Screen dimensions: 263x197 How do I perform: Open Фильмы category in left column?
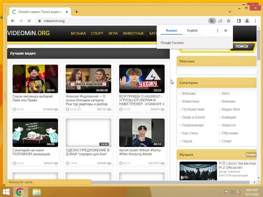point(189,93)
